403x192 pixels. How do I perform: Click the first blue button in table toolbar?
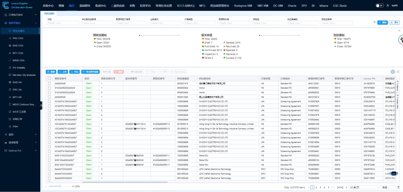[x=51, y=72]
